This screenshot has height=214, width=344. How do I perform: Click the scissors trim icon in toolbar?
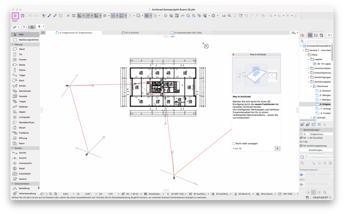coord(223,16)
